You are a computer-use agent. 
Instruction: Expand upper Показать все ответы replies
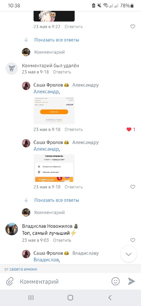(x=57, y=40)
